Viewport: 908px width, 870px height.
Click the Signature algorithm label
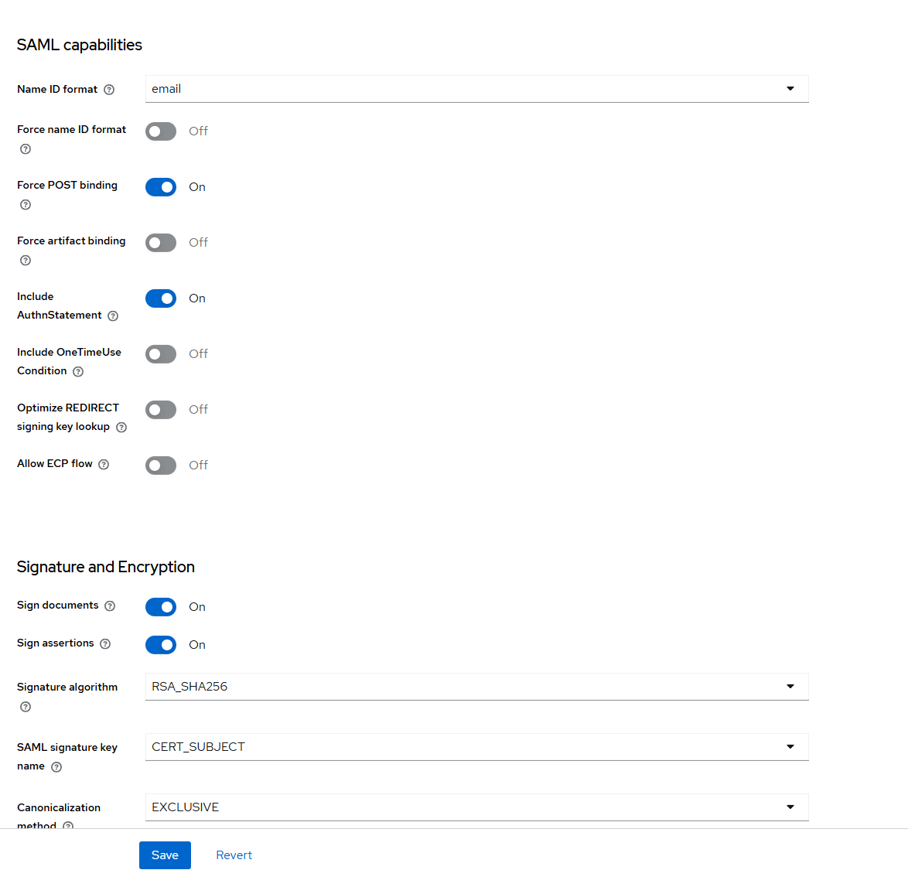coord(67,687)
